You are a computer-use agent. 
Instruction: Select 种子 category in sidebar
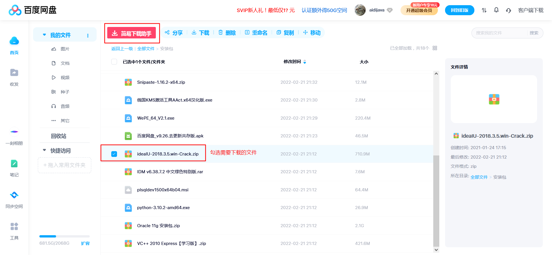click(60, 92)
